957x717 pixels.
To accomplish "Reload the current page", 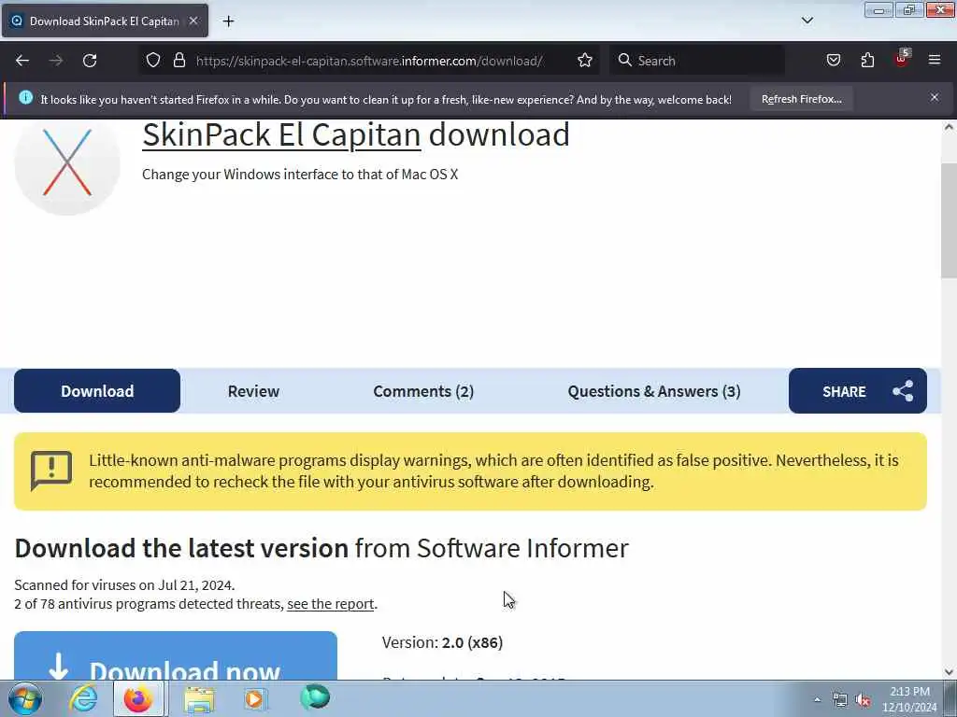I will (x=90, y=61).
